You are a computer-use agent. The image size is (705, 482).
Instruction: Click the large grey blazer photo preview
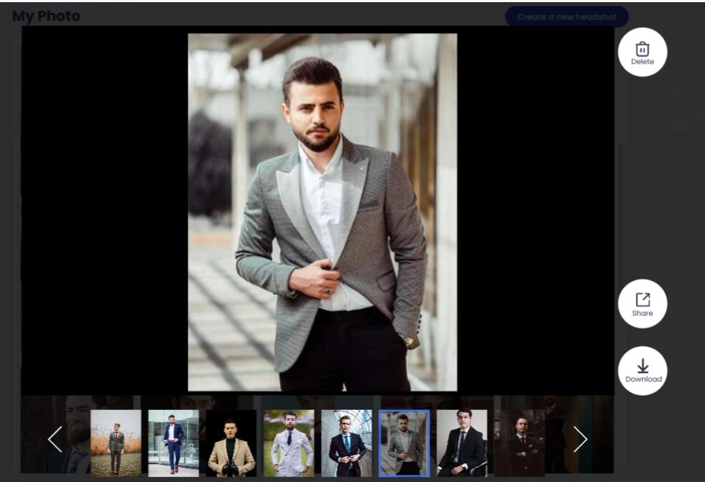coord(322,212)
